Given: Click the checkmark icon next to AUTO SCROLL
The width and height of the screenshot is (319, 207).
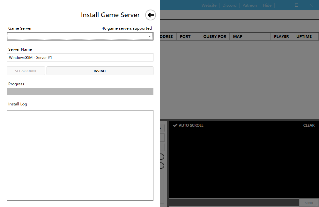Looking at the screenshot, I should tap(175, 125).
